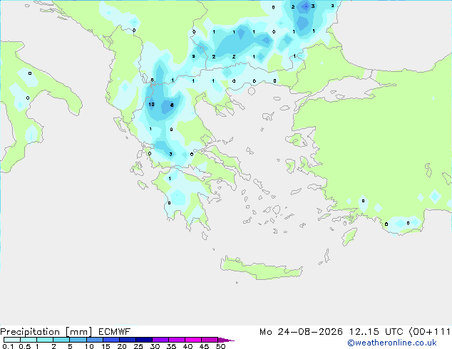Viewport: 452px width, 349px height.
Task: Click the '[mm]' unit label
Action: click(78, 332)
